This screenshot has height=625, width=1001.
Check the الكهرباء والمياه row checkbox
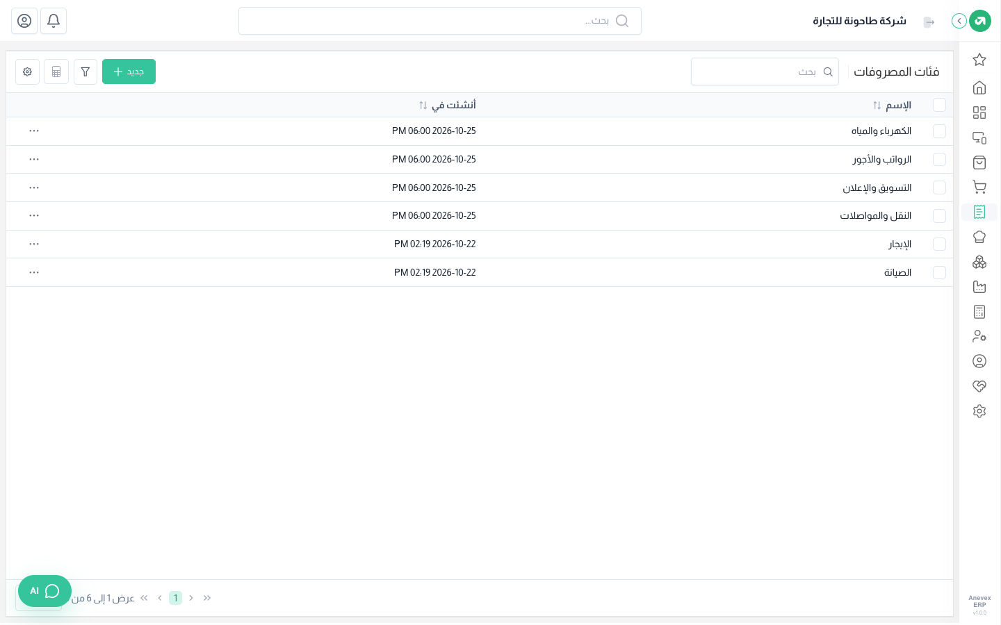pyautogui.click(x=940, y=131)
